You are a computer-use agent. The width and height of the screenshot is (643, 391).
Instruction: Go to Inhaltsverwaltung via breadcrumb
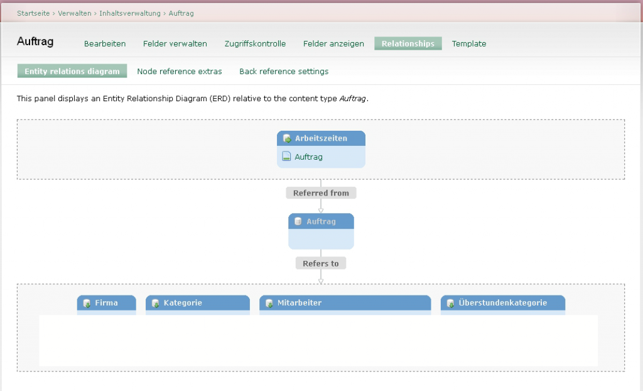click(131, 13)
